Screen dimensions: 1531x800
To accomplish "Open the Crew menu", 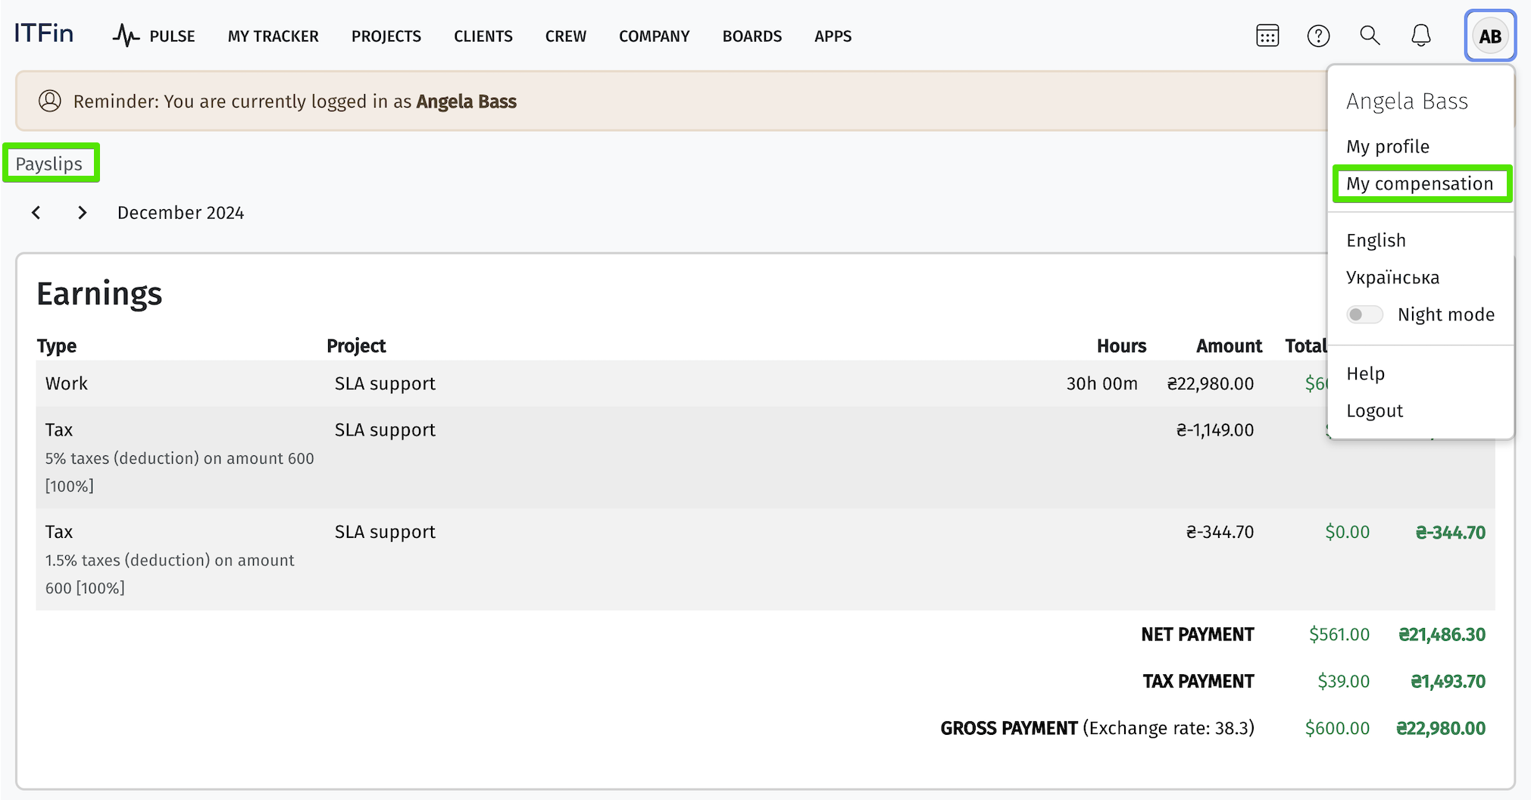I will point(565,36).
